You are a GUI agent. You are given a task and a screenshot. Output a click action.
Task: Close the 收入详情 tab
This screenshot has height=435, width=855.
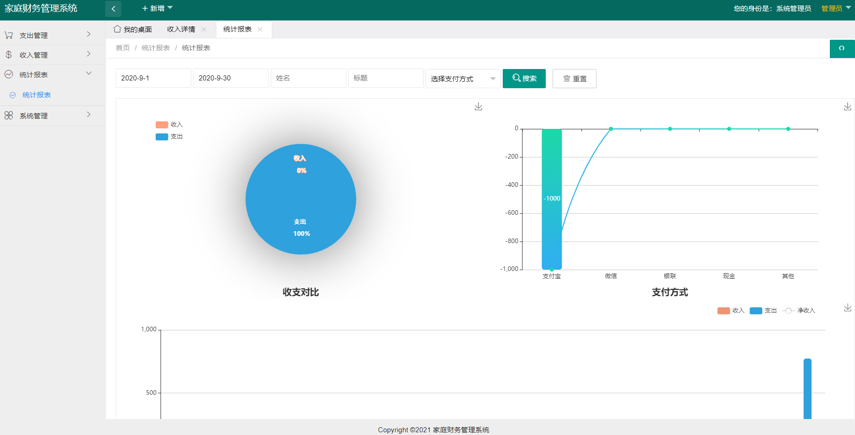click(x=204, y=29)
